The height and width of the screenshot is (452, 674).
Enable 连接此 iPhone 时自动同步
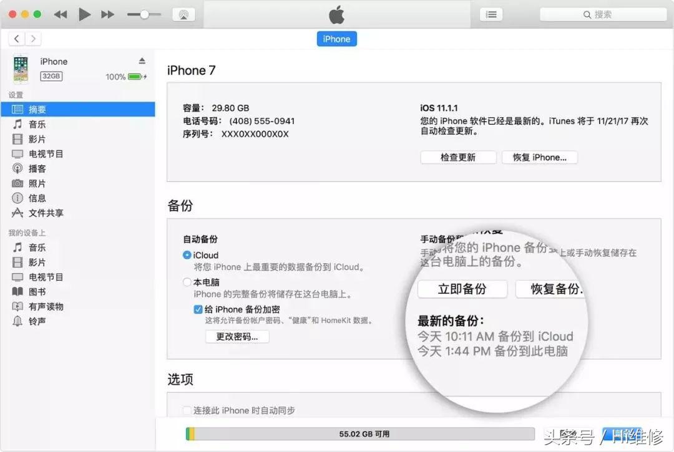pyautogui.click(x=187, y=410)
